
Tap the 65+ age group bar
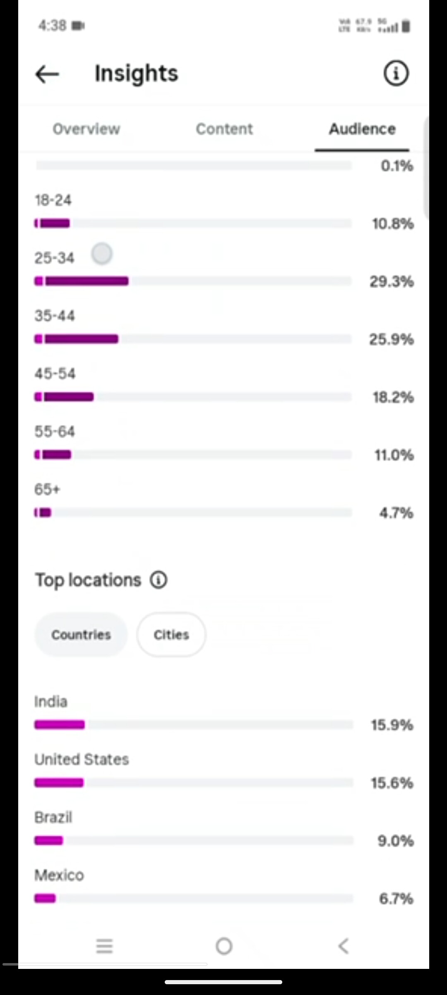193,513
